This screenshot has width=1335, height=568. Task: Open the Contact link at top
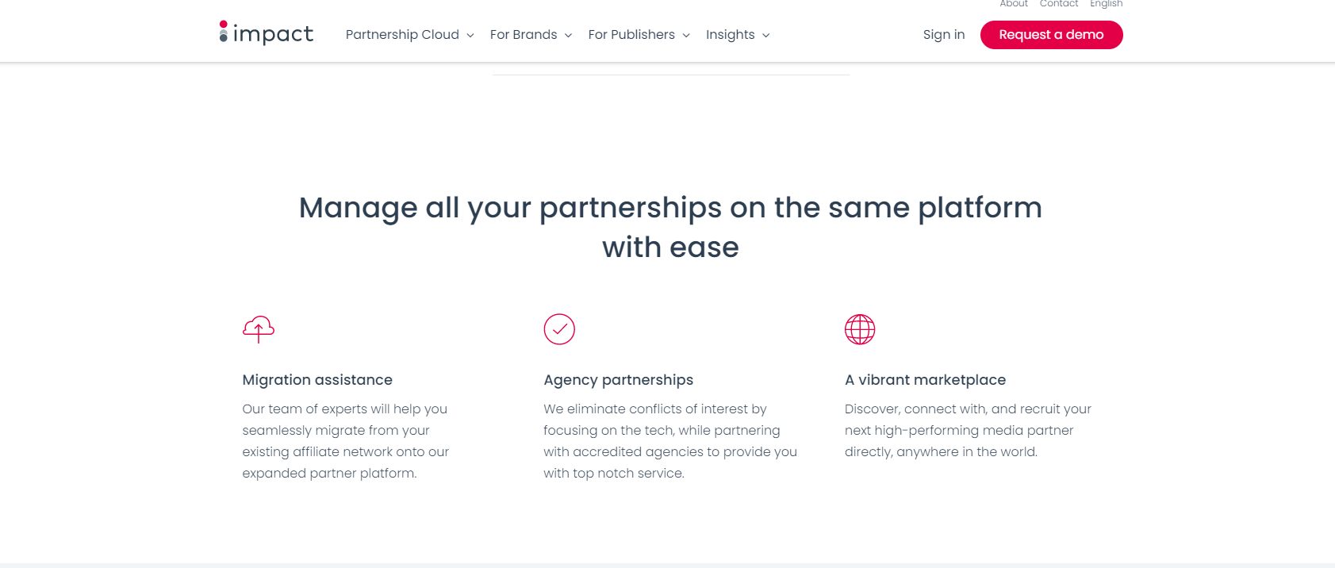[1059, 4]
